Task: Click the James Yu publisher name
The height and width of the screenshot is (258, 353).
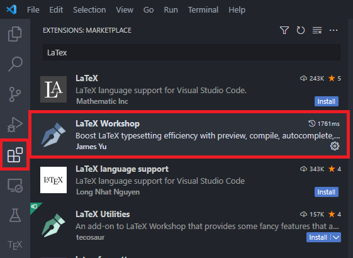Action: click(x=91, y=147)
